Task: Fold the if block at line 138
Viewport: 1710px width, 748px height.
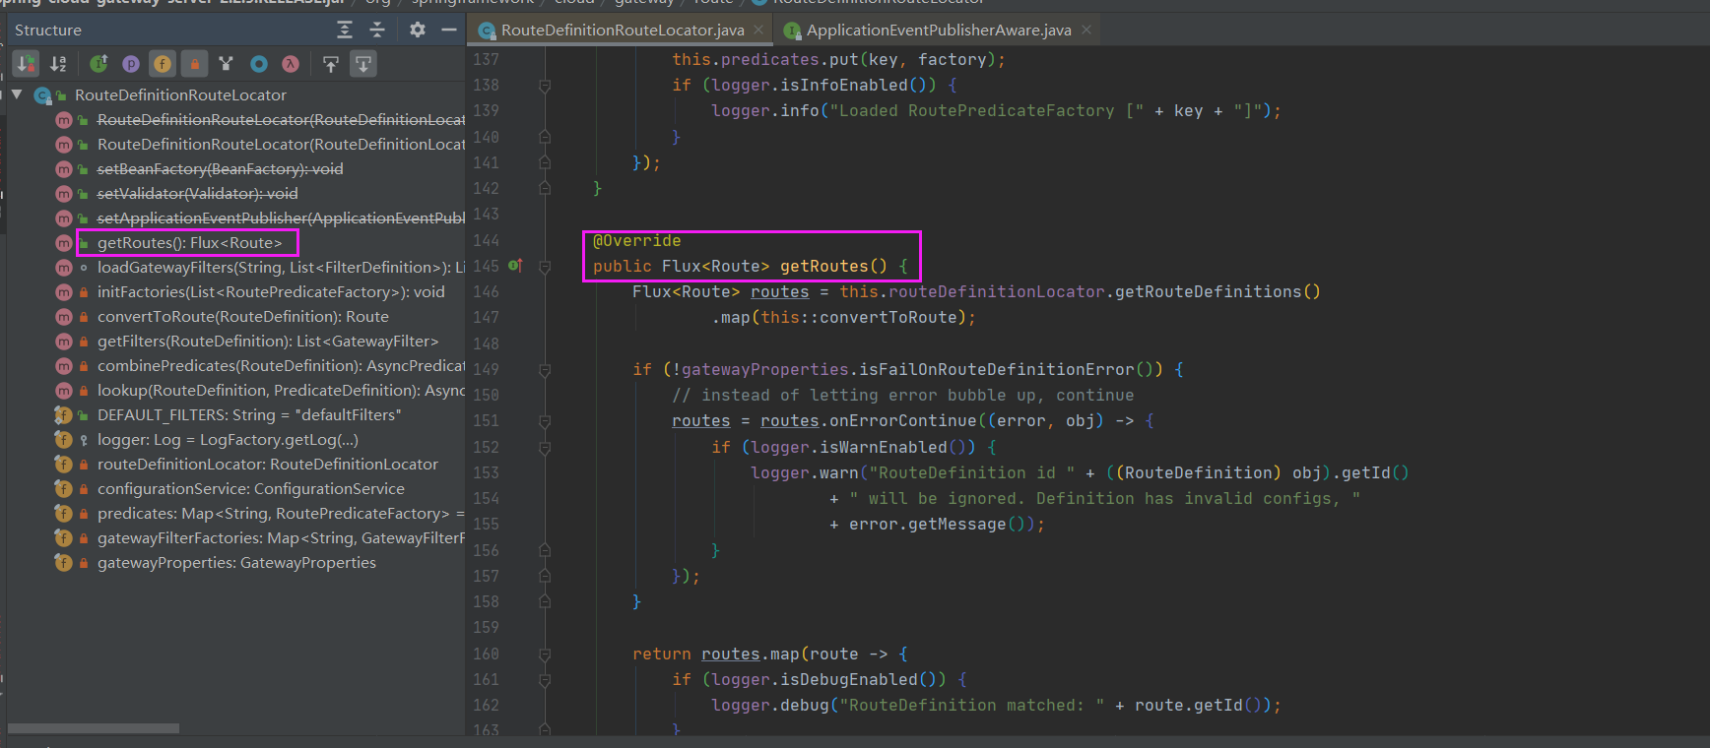Action: pos(545,86)
